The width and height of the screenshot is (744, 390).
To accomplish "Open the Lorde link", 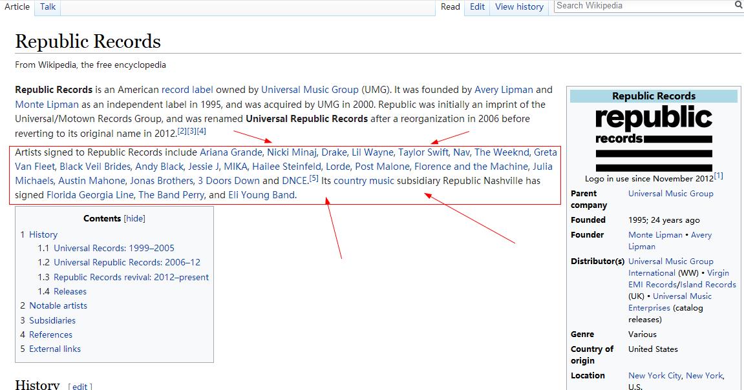I will click(x=338, y=167).
